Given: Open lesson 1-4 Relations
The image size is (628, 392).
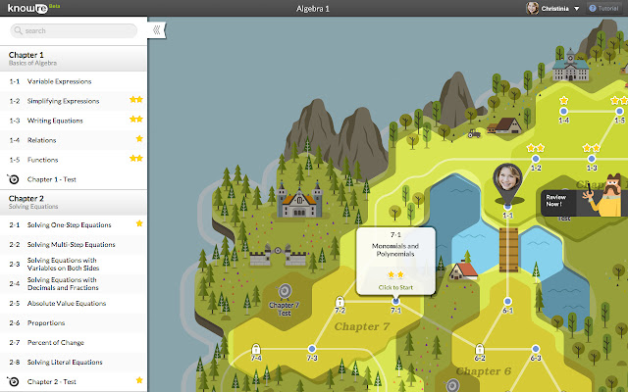Looking at the screenshot, I should 74,140.
